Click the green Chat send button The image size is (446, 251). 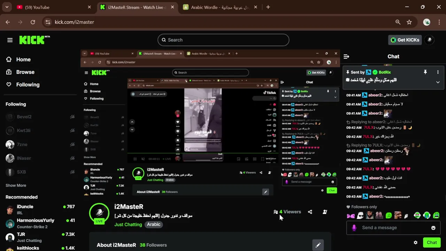click(432, 243)
